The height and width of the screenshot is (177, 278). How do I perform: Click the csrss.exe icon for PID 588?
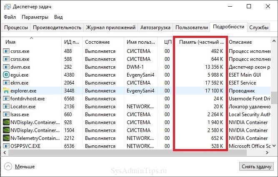[x=6, y=59]
